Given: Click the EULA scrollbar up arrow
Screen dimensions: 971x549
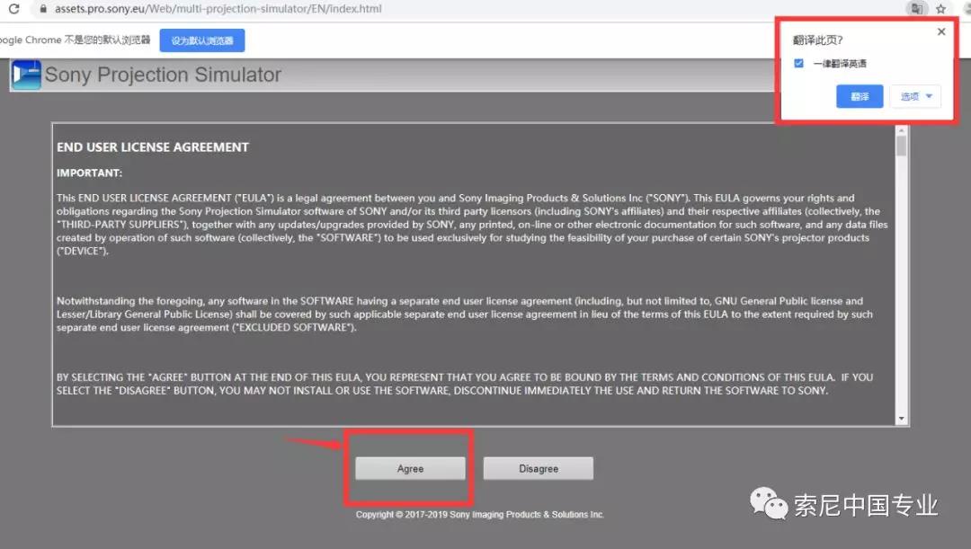Looking at the screenshot, I should [901, 130].
